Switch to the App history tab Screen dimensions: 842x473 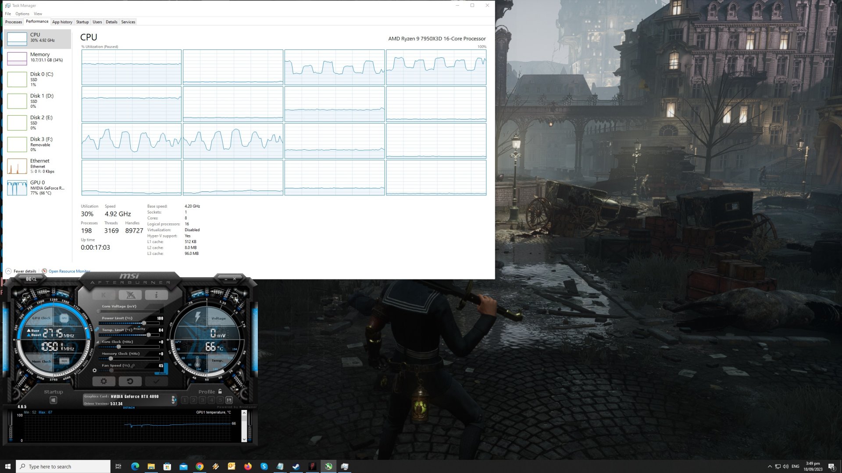click(62, 22)
